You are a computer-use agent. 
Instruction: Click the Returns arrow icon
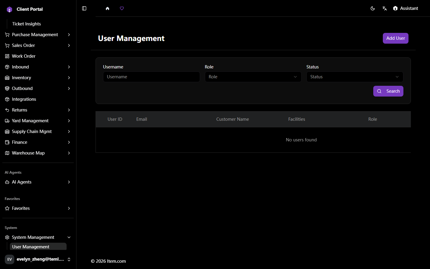click(x=7, y=110)
